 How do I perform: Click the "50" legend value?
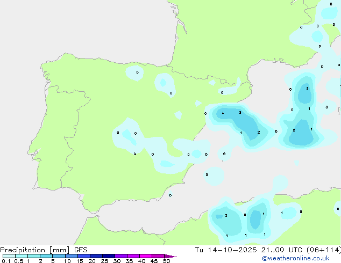click(x=166, y=261)
